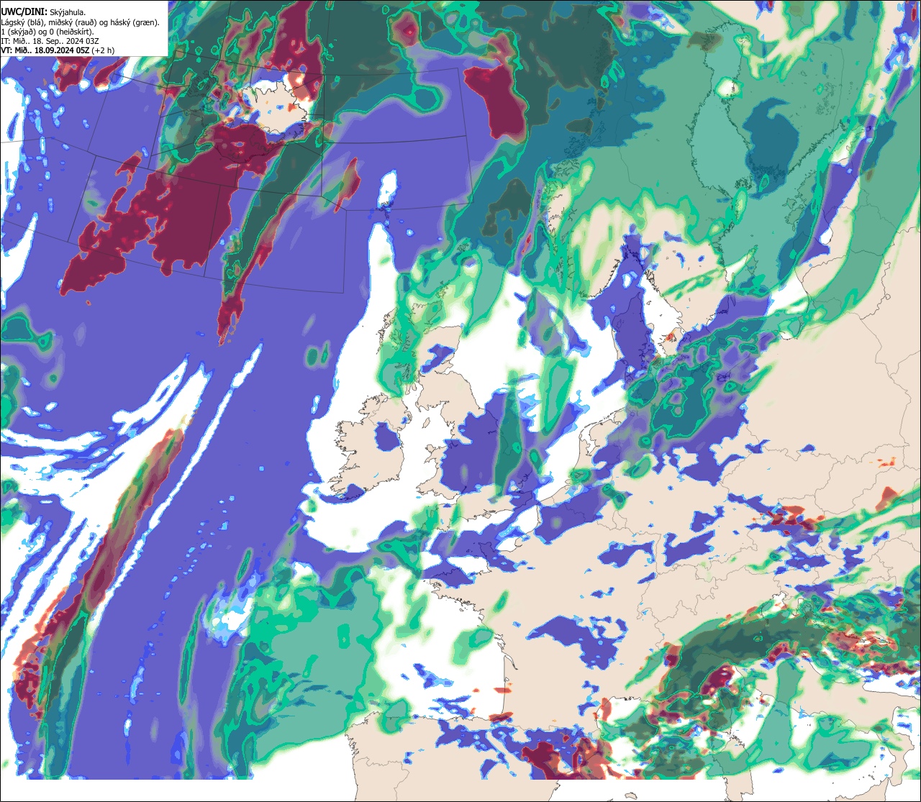The image size is (921, 802).
Task: Click the legend line "1 (skýjað) og 0 (heiðskírt)."
Action: [47, 31]
